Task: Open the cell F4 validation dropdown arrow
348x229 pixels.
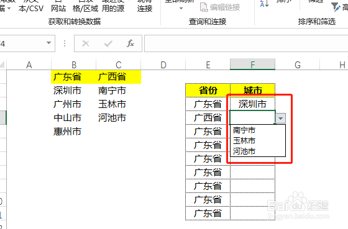Action: click(280, 118)
